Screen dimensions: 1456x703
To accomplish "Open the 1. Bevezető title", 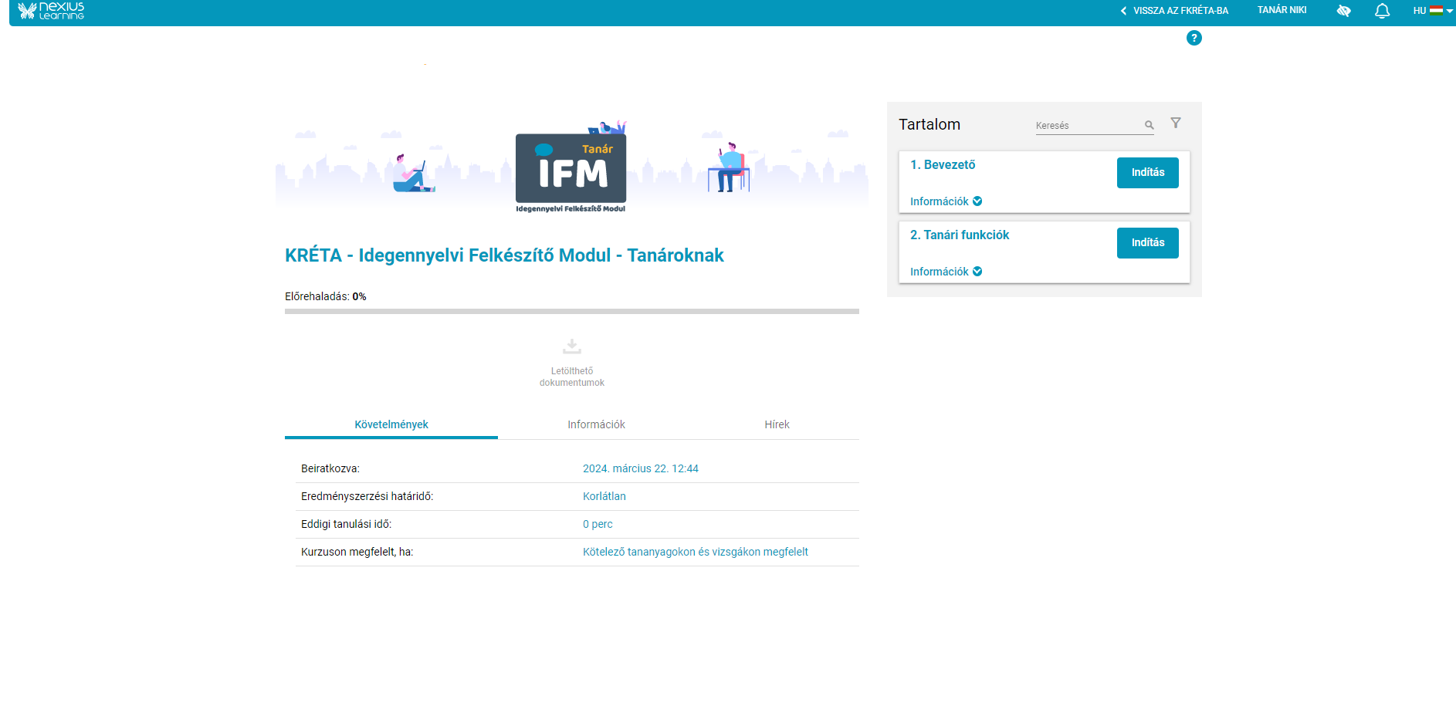I will tap(943, 164).
